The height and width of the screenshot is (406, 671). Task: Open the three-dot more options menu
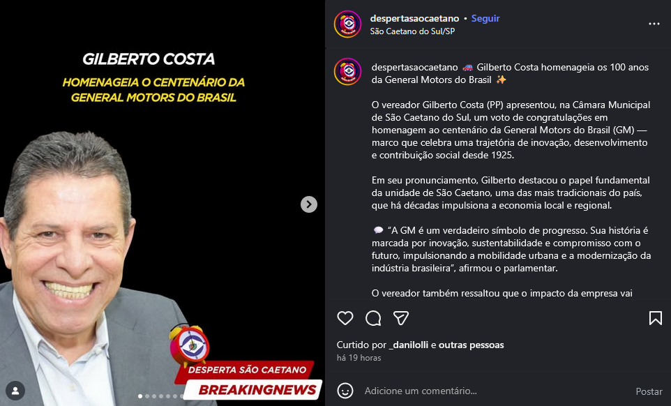(654, 24)
